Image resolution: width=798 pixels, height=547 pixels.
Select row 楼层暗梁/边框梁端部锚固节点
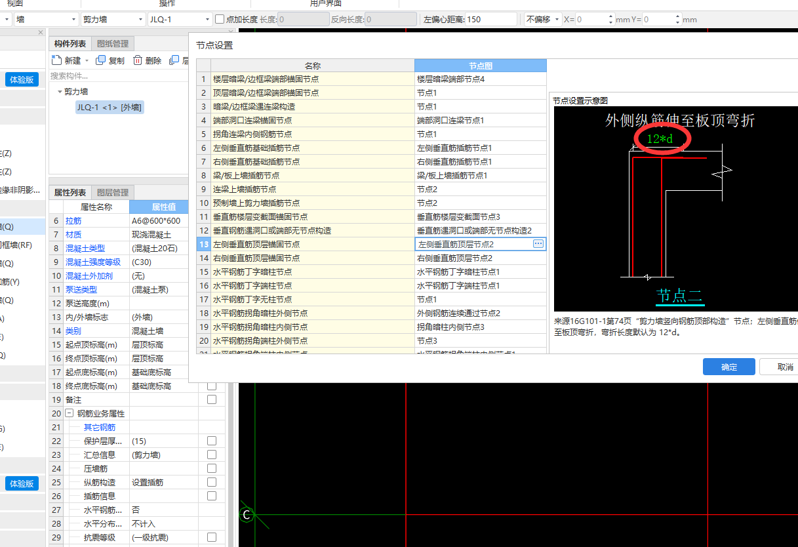pyautogui.click(x=313, y=79)
